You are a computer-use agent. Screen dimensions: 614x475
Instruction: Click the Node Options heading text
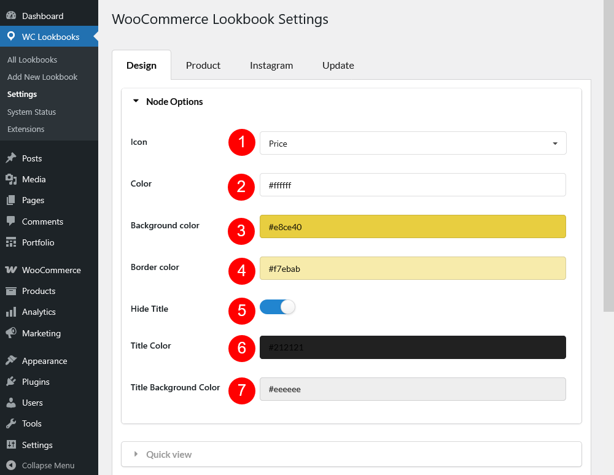174,102
